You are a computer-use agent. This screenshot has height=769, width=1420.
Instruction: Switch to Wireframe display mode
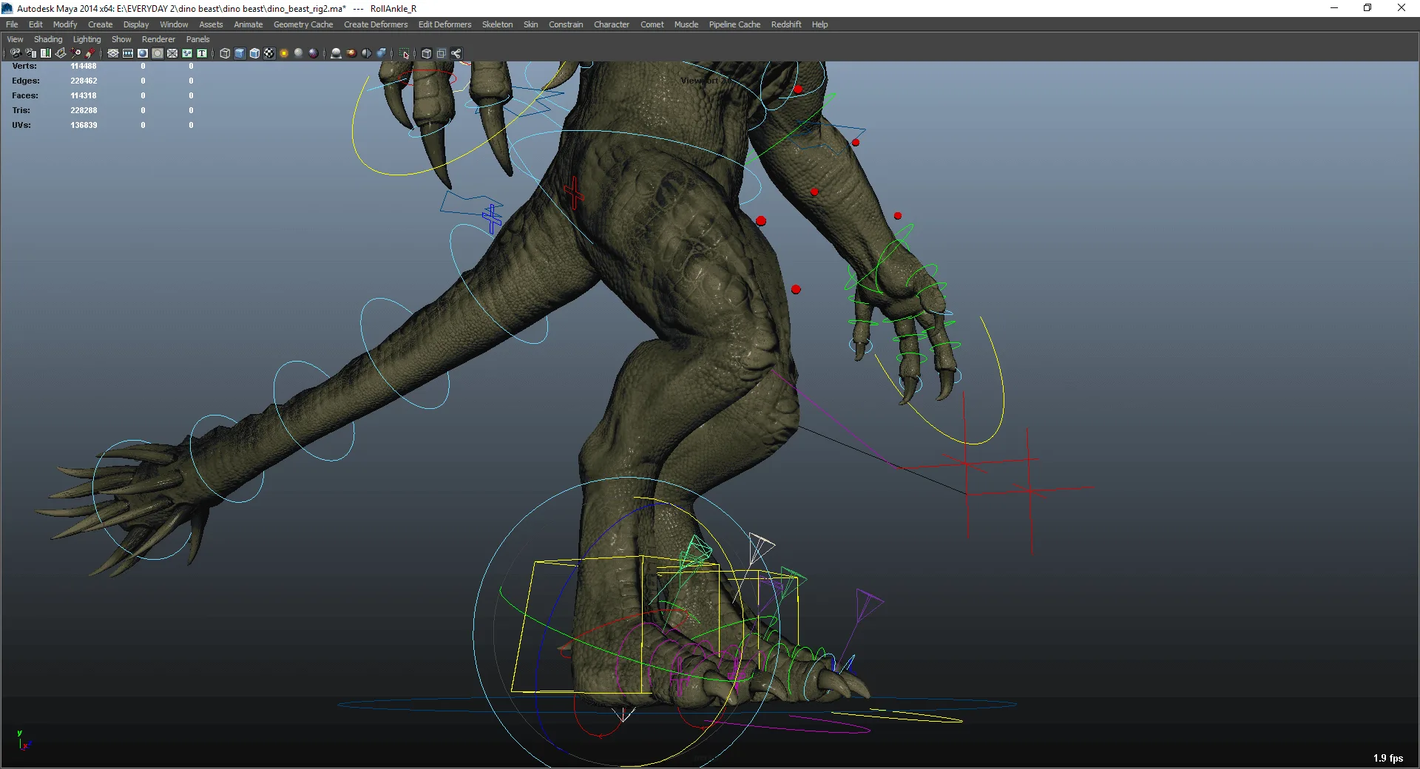pyautogui.click(x=225, y=53)
